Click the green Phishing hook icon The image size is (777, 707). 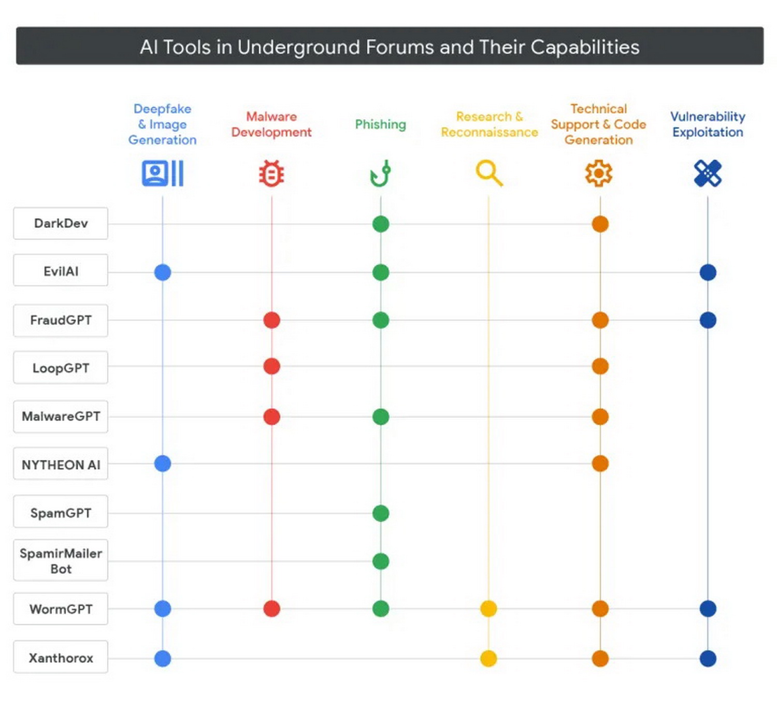(x=380, y=174)
